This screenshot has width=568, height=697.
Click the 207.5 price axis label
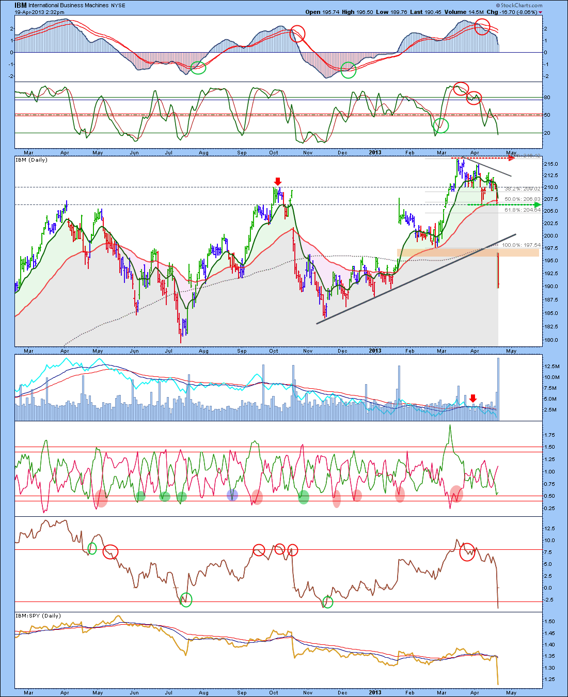550,199
